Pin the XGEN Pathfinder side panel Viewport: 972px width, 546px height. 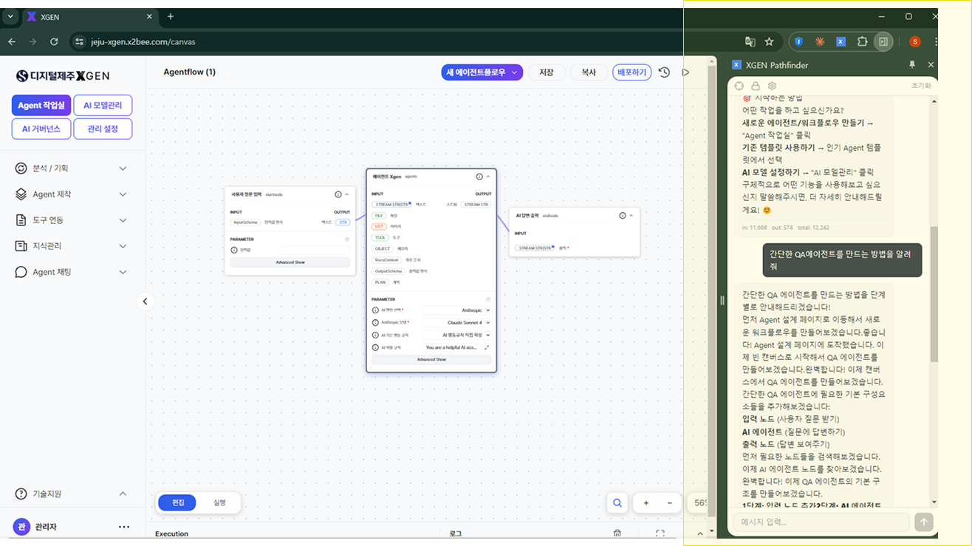coord(912,65)
